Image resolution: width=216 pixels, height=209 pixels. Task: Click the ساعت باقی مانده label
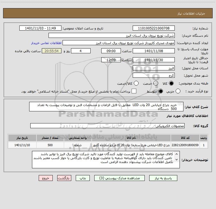pyautogui.click(x=28, y=51)
